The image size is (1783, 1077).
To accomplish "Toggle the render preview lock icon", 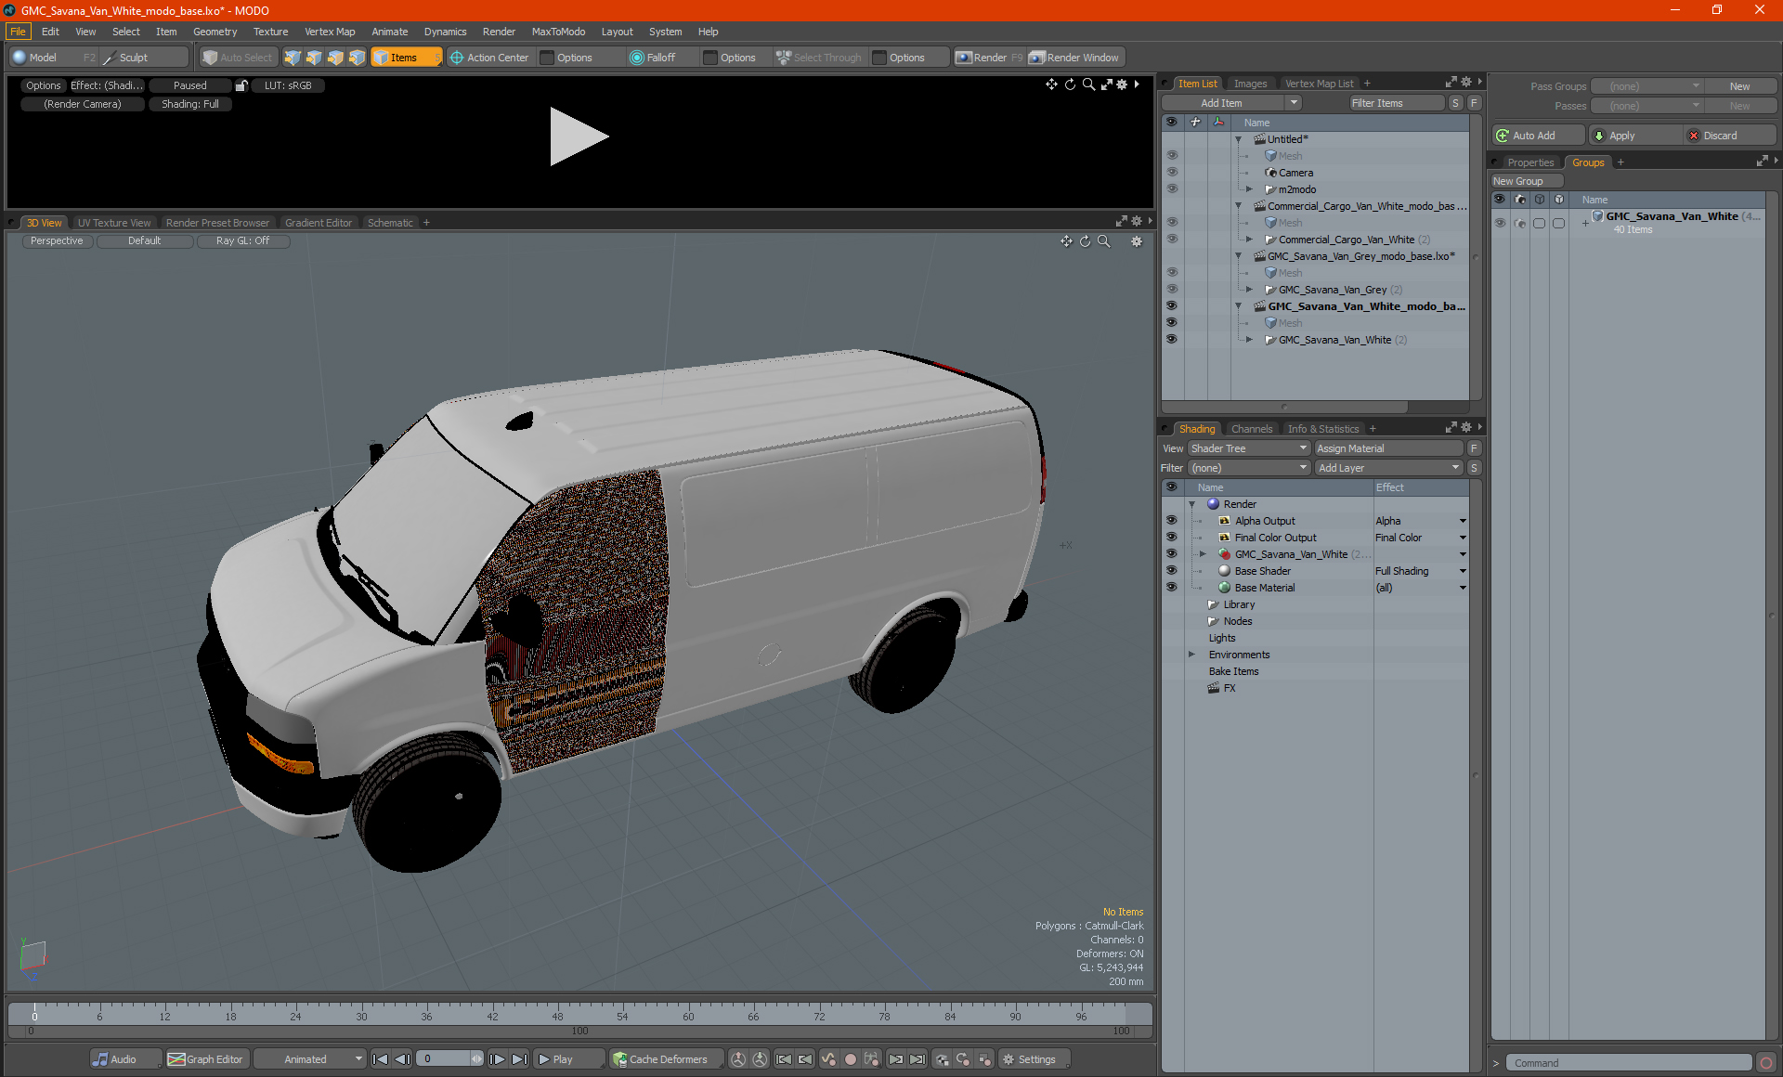I will point(241,85).
